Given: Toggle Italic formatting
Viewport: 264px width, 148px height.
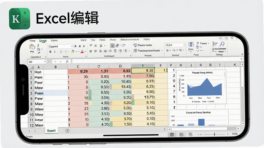Looking at the screenshot, I should (55, 52).
